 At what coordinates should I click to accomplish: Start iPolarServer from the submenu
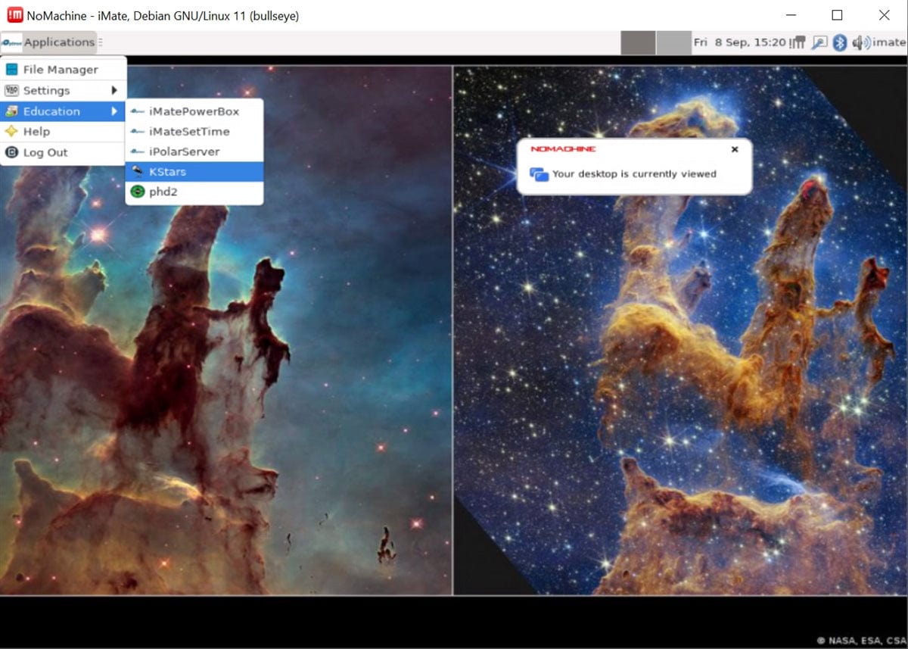pyautogui.click(x=184, y=151)
